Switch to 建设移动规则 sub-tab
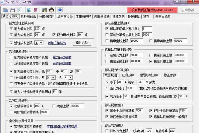 149,75
